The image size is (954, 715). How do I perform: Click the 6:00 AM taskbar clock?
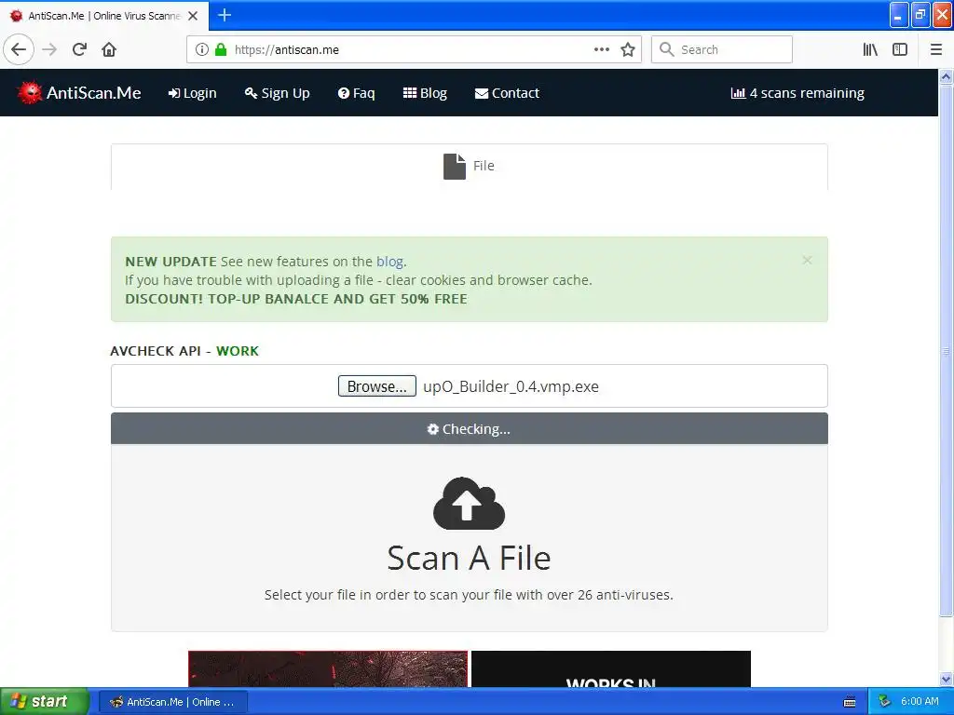point(920,702)
